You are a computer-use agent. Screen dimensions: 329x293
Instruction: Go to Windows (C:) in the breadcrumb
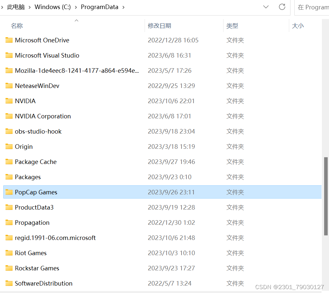[53, 7]
